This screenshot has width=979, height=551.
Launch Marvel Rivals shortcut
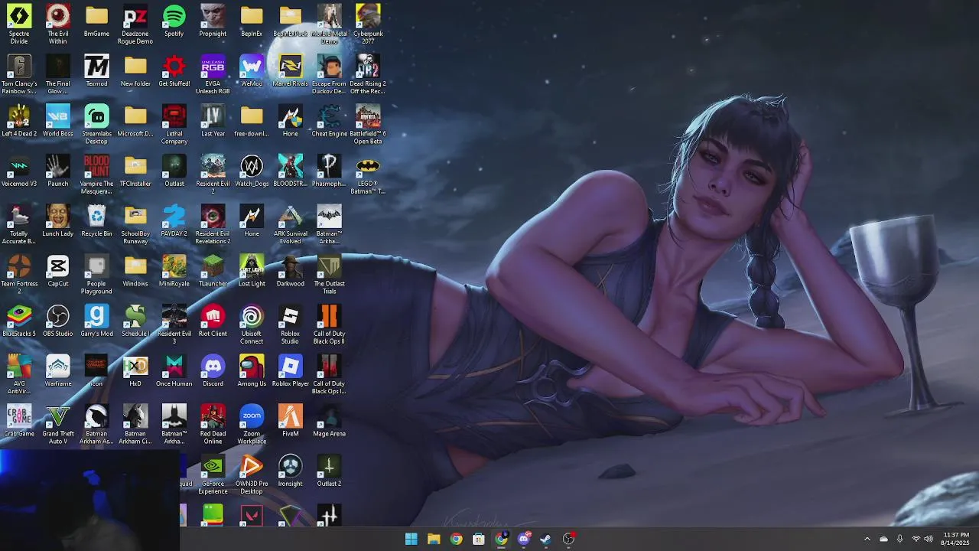pos(291,70)
